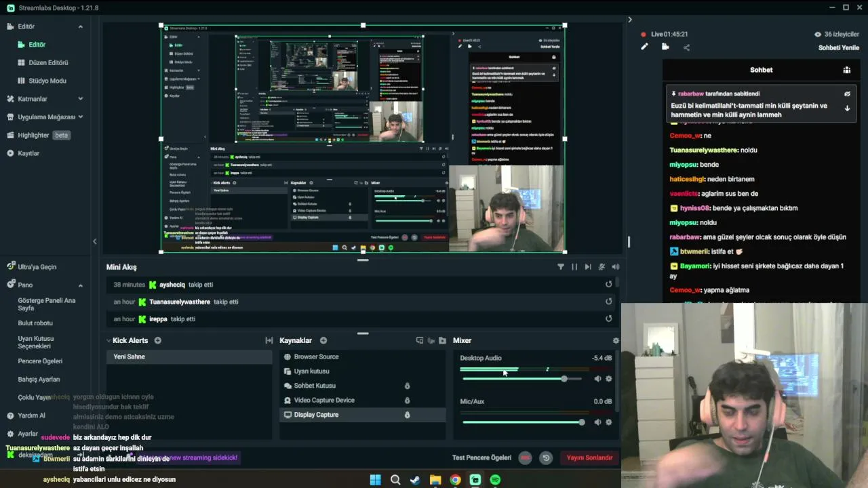868x488 pixels.
Task: Edit stream info with the pencil icon
Action: (644, 47)
